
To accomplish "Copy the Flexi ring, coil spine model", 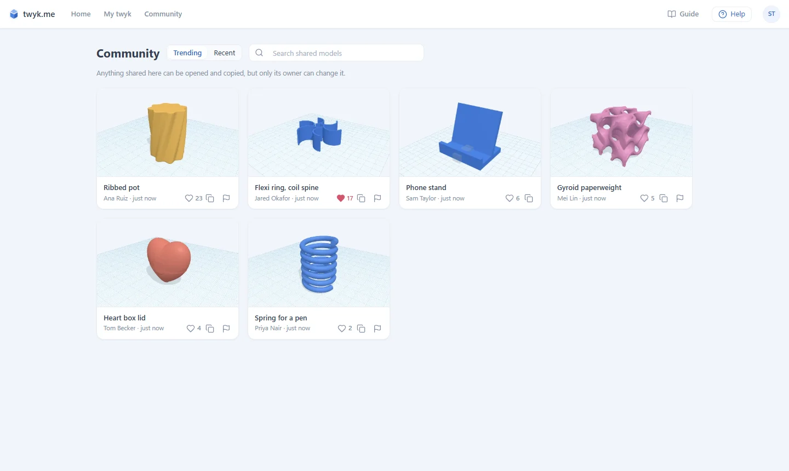I will click(361, 198).
